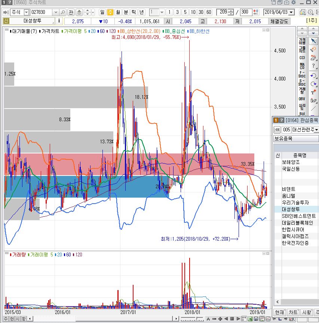Click the blue undo arrow icon

[x=313, y=75]
